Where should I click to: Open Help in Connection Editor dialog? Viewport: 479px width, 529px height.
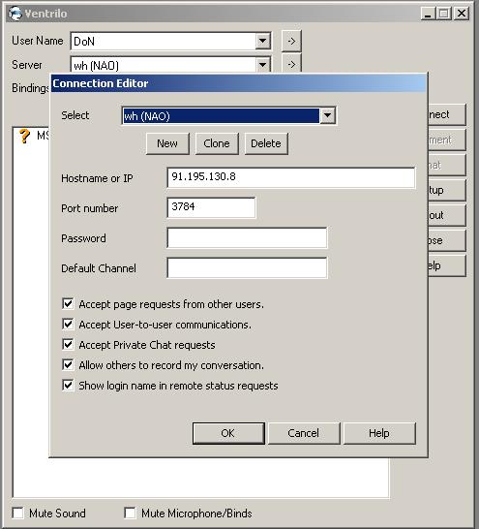379,433
